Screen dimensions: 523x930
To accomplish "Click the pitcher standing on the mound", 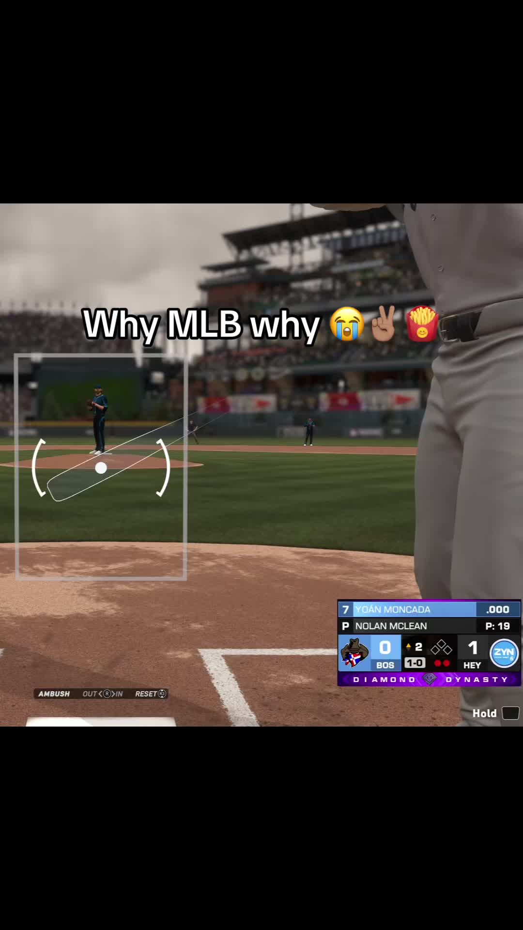I will (99, 419).
